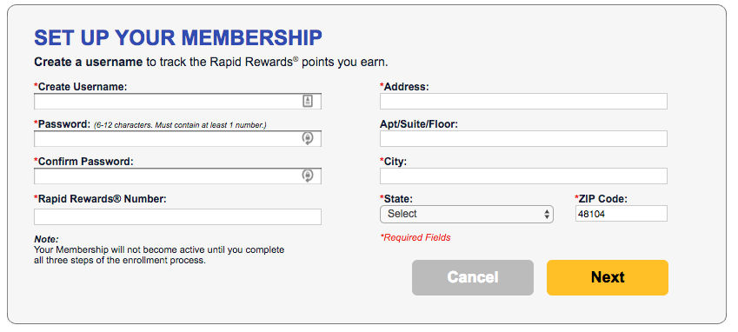The image size is (738, 332).
Task: Click the yellow Next button
Action: pos(607,277)
